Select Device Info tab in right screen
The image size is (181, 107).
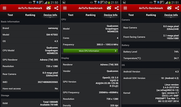(171, 15)
